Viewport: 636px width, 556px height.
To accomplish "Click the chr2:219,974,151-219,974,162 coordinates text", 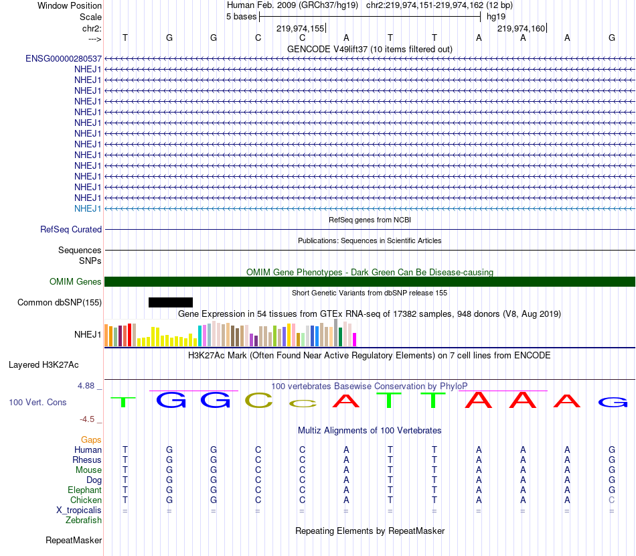I will (424, 5).
